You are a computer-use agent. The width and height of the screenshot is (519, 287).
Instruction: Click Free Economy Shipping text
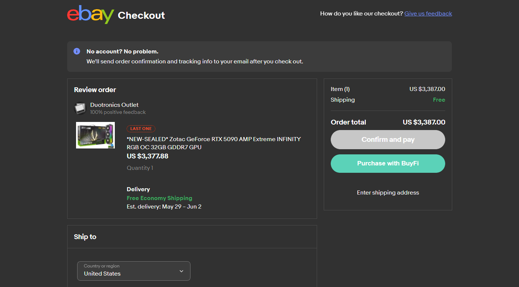pyautogui.click(x=159, y=198)
